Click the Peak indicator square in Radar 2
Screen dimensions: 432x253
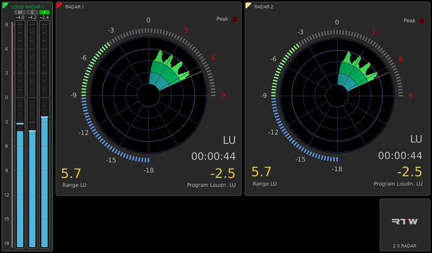pyautogui.click(x=422, y=20)
